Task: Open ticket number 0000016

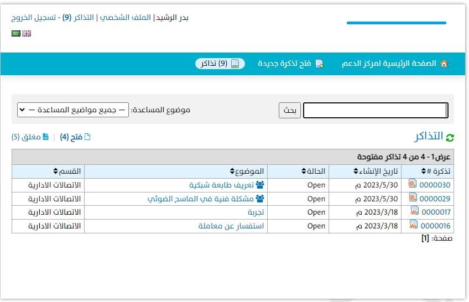Action: tap(435, 226)
